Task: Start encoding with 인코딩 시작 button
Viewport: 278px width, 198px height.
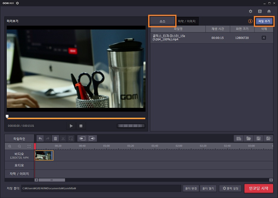Action: click(259, 188)
